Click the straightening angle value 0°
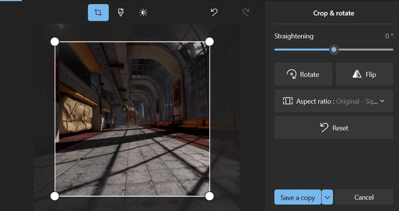This screenshot has height=211, width=399. [x=389, y=36]
